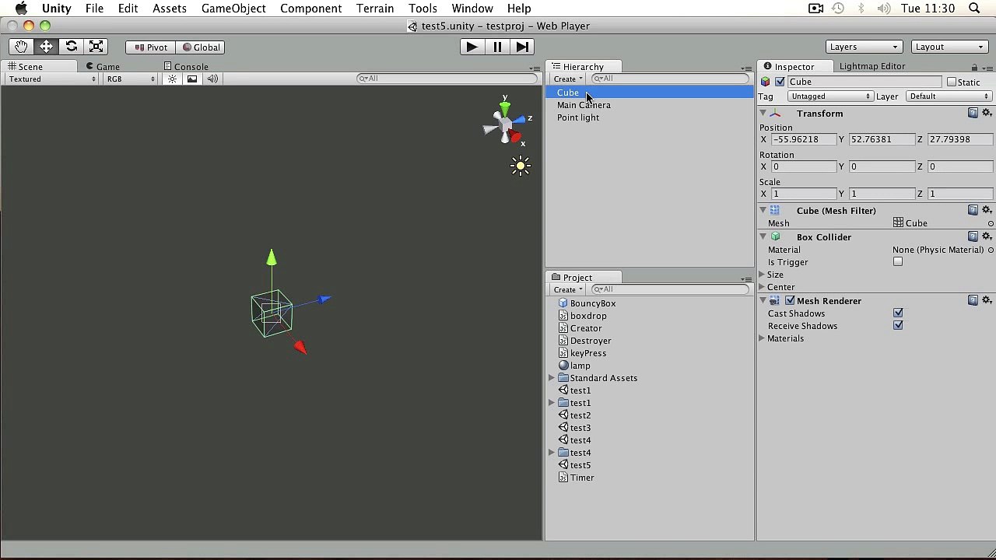This screenshot has height=560, width=996.
Task: Click the red X-axis arrow handle
Action: click(x=300, y=347)
